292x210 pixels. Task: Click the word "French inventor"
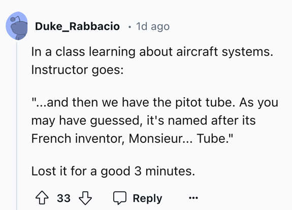pyautogui.click(x=78, y=138)
